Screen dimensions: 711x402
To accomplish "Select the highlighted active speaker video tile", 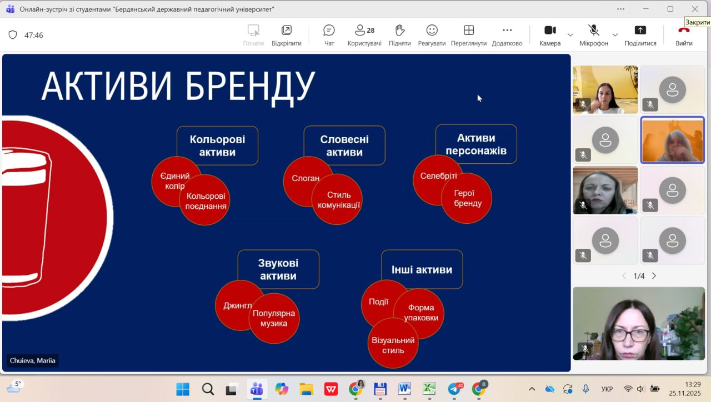I will (672, 140).
